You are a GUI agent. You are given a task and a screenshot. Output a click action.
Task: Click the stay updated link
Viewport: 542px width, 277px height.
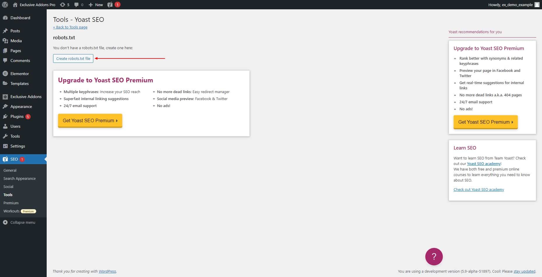tap(524, 271)
